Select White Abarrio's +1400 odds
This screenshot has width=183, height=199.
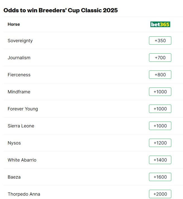[160, 160]
